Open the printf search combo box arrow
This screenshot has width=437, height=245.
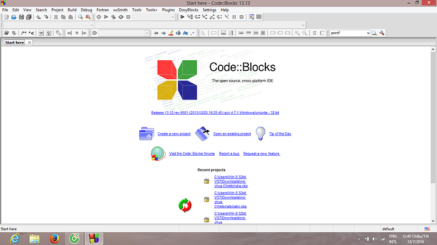coord(368,33)
